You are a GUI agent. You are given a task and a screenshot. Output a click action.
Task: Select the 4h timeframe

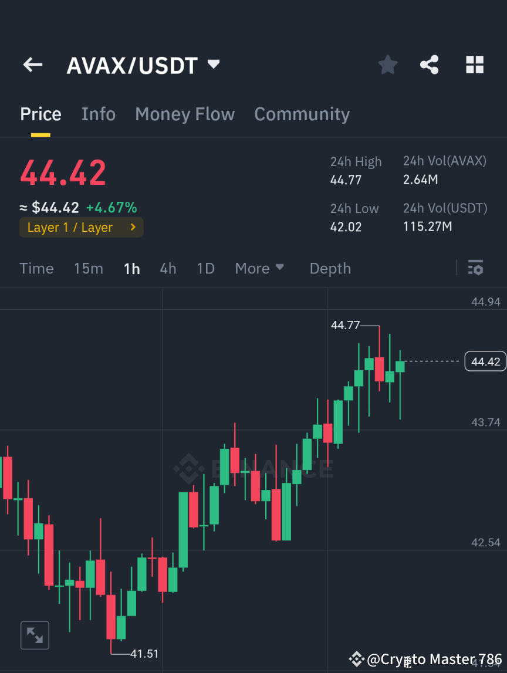(x=168, y=268)
